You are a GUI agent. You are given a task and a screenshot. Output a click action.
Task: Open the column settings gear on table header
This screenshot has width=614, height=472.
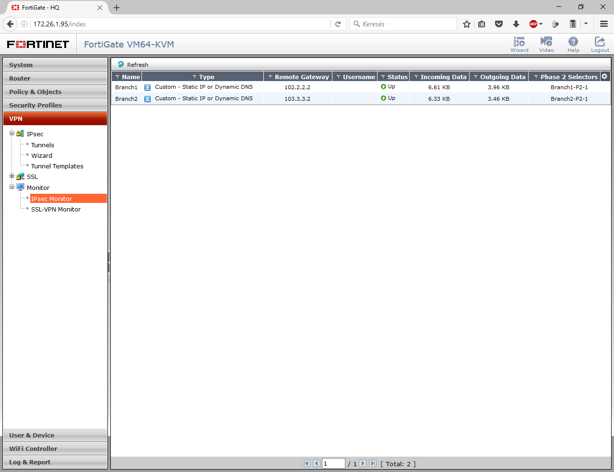click(x=605, y=76)
